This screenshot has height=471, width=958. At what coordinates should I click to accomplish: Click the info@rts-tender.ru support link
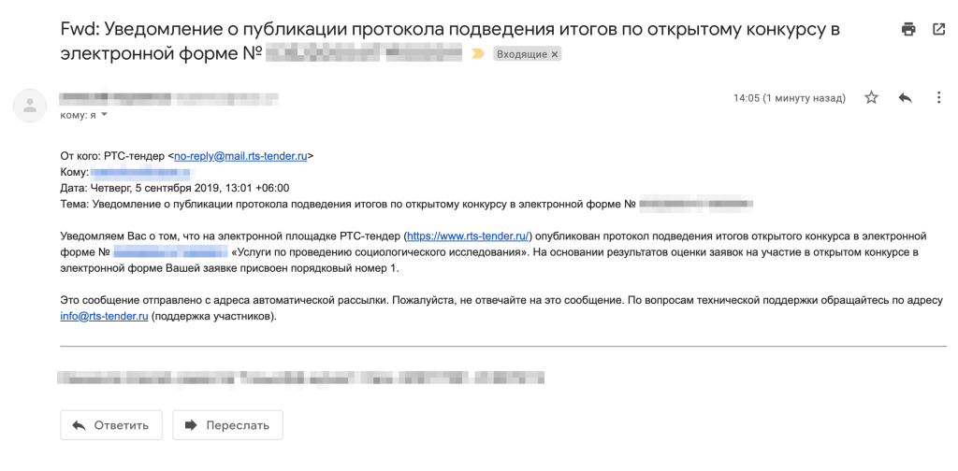pos(104,316)
